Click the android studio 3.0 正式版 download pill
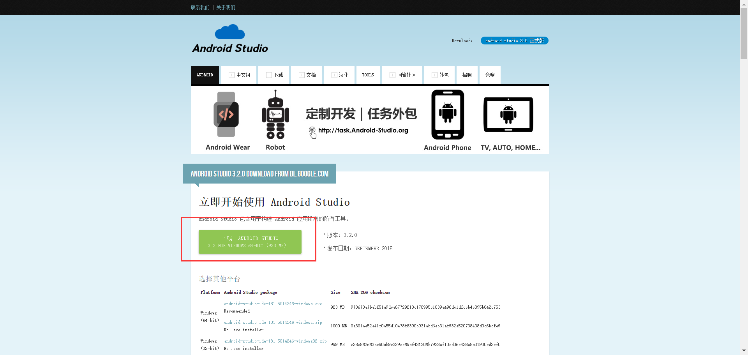The image size is (748, 355). [x=514, y=41]
